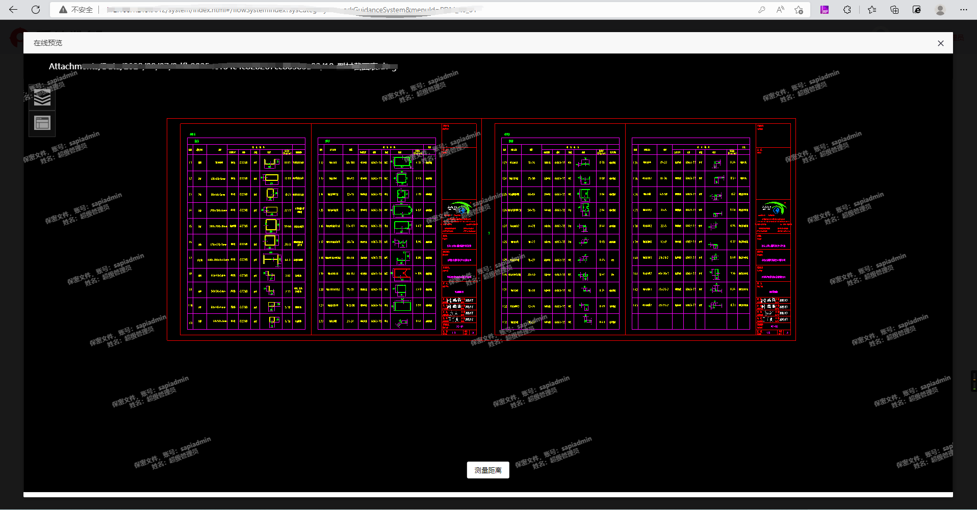
Task: Open the layers panel icon
Action: pos(42,97)
